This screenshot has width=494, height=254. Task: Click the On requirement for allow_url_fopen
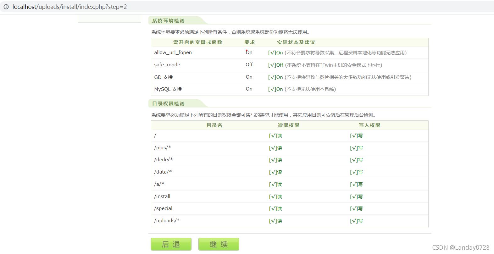249,52
